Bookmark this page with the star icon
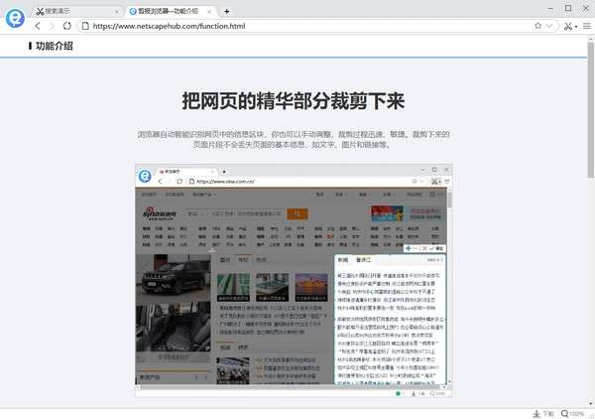Screen dimensions: 595x419 tap(537, 26)
